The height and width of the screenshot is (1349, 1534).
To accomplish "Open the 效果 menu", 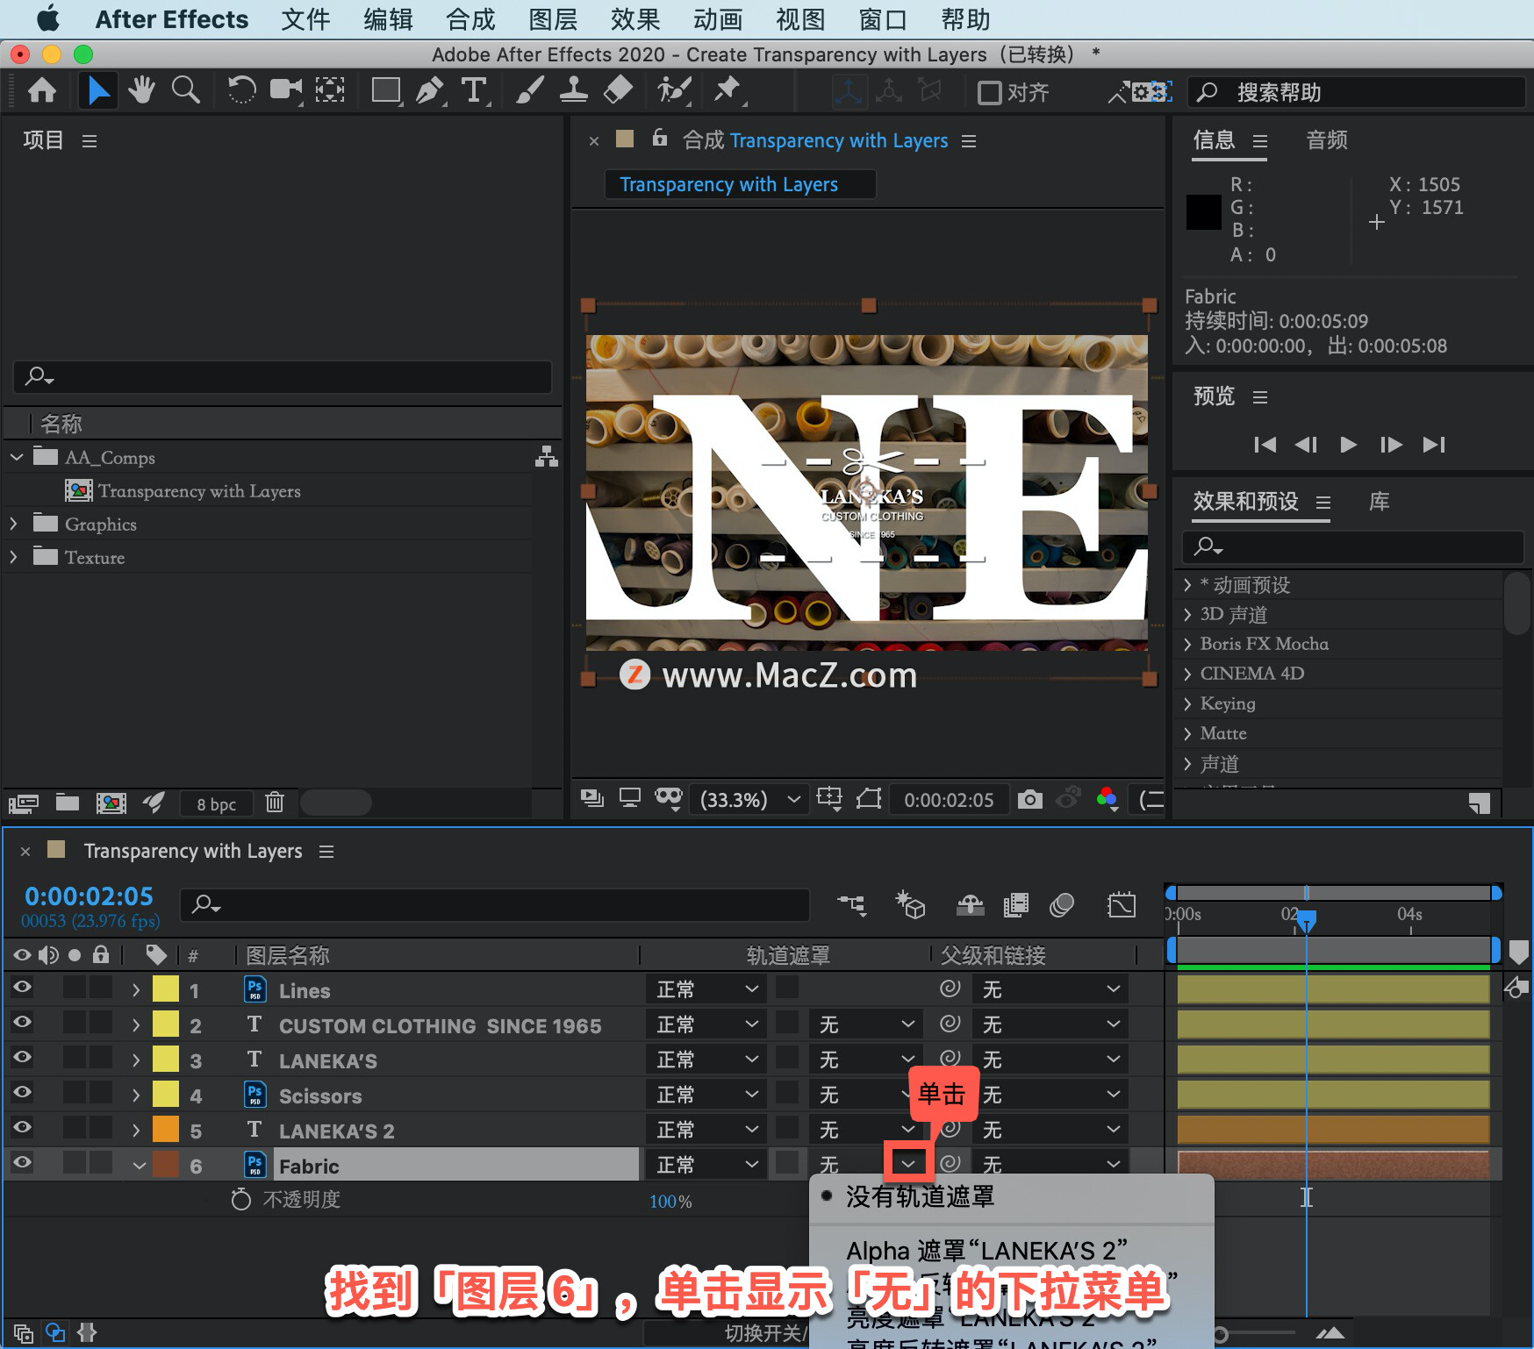I will pyautogui.click(x=635, y=19).
